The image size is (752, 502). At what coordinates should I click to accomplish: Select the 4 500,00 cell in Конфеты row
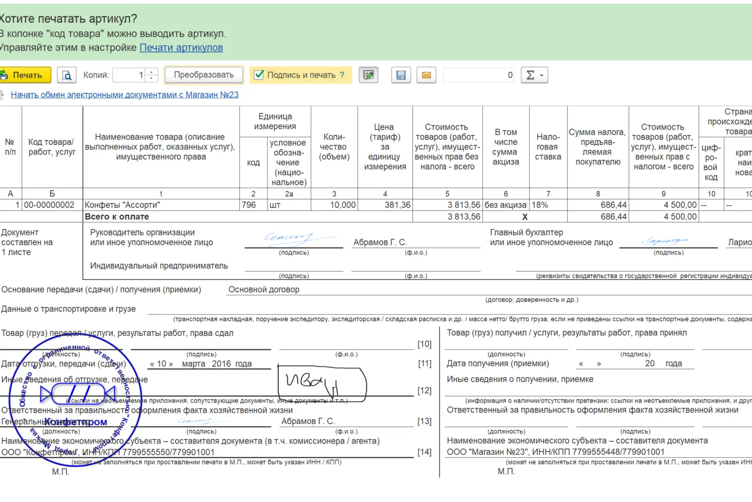pos(663,205)
